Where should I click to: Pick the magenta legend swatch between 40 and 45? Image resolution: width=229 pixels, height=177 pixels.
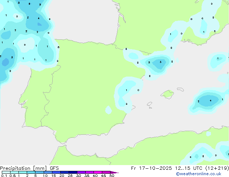[x=98, y=172]
